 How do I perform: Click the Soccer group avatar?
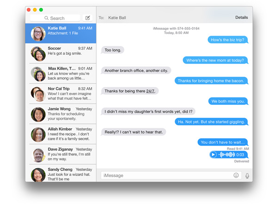(38, 54)
